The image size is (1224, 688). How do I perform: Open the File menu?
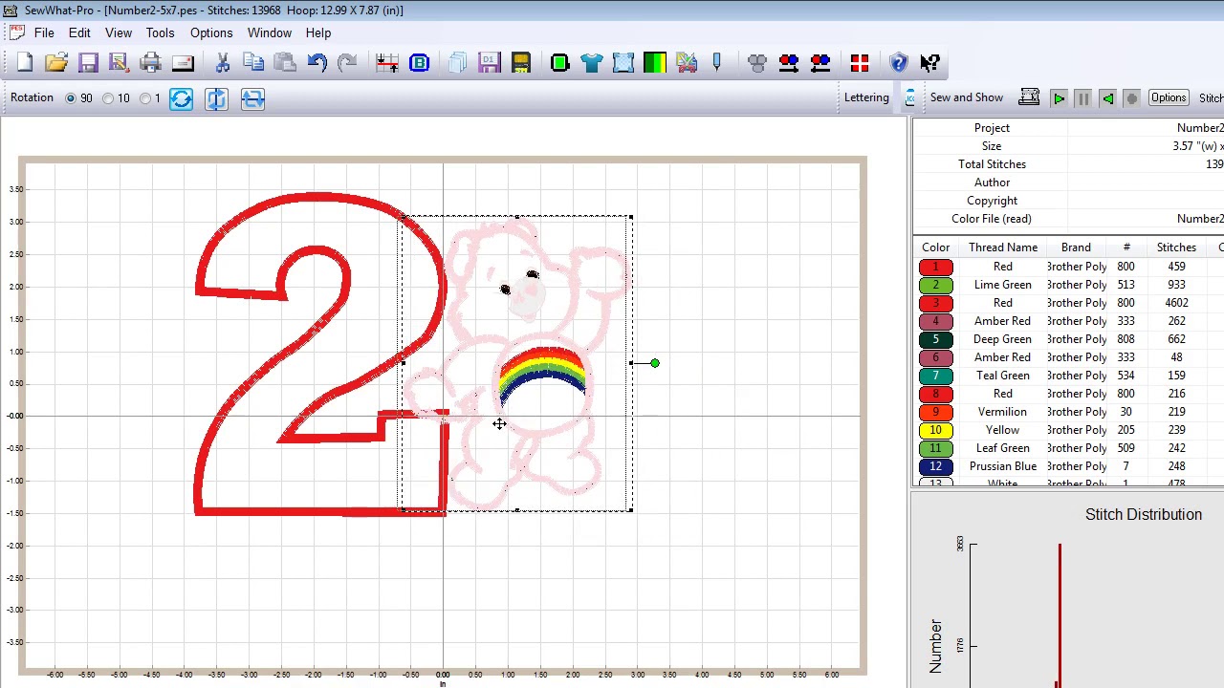pyautogui.click(x=44, y=32)
